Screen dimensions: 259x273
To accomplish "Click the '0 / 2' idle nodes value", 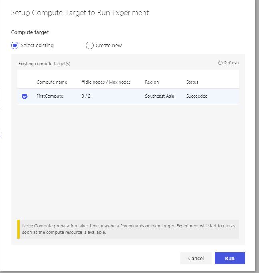I will coord(86,96).
